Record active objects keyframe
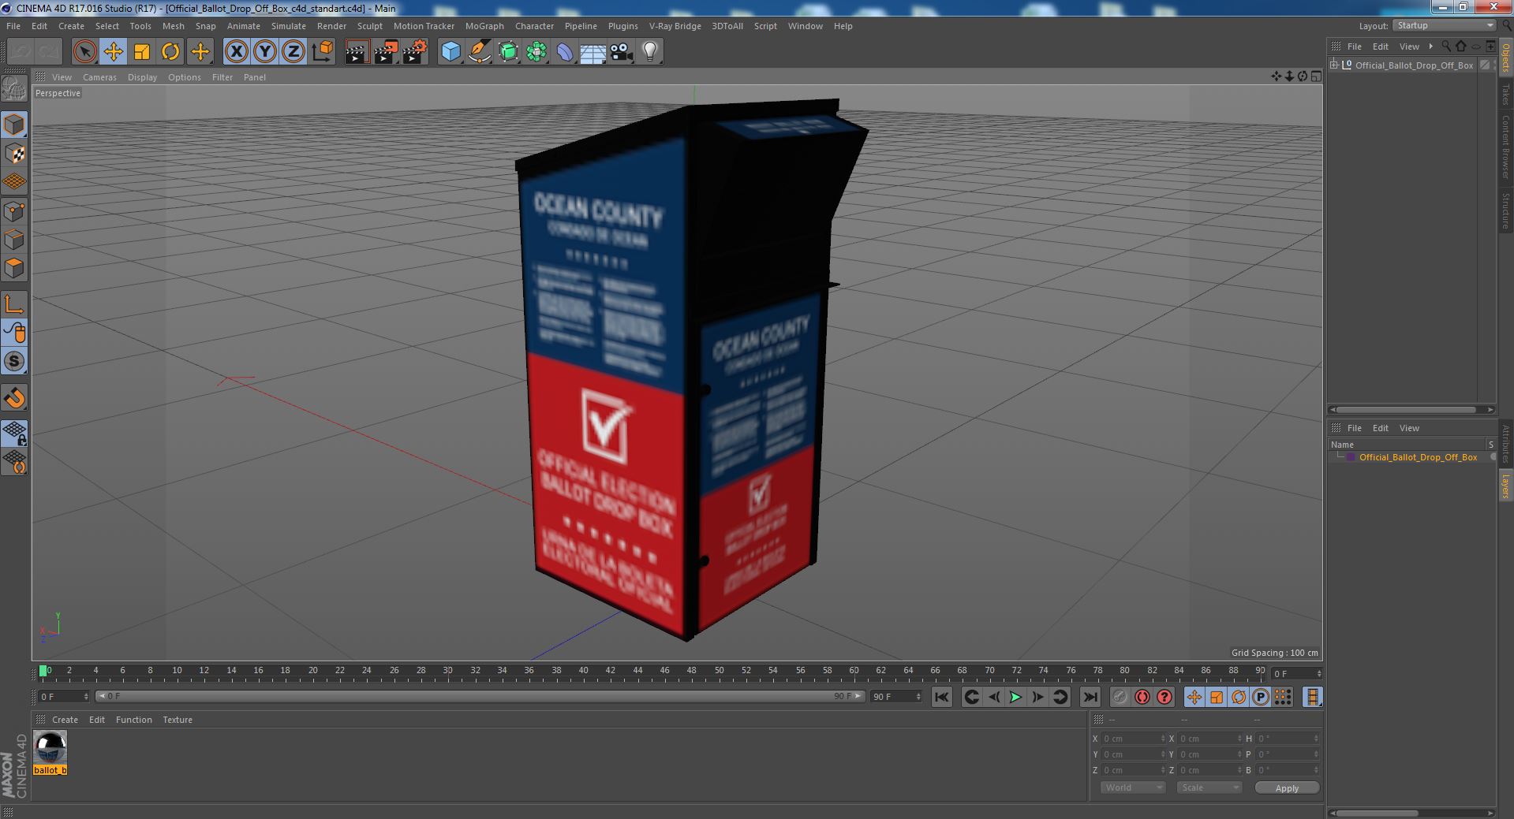The height and width of the screenshot is (819, 1514). tap(1120, 697)
